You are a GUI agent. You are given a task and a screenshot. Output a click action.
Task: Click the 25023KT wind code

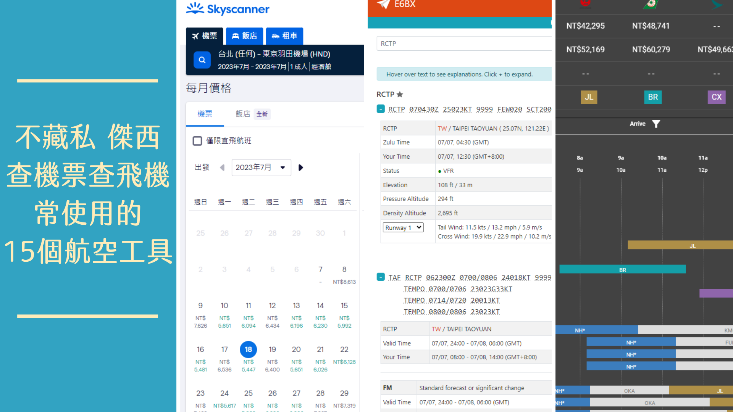[x=458, y=109]
